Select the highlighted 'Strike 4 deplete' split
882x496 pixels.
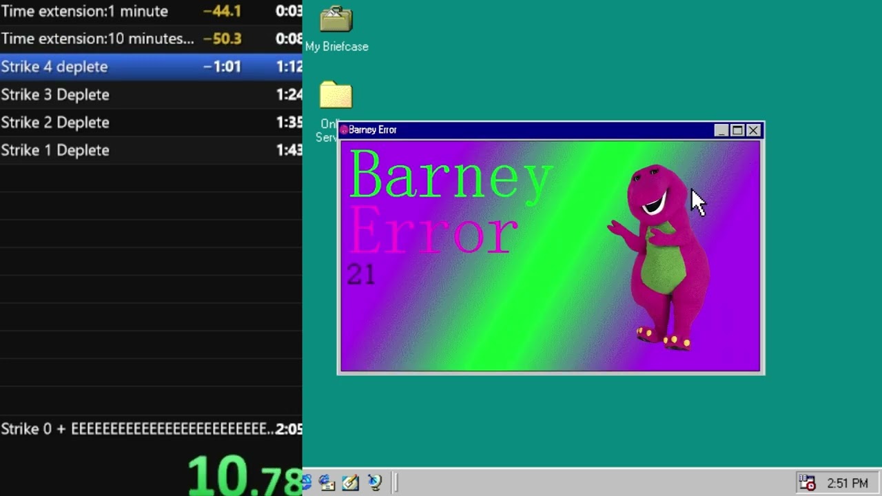151,67
